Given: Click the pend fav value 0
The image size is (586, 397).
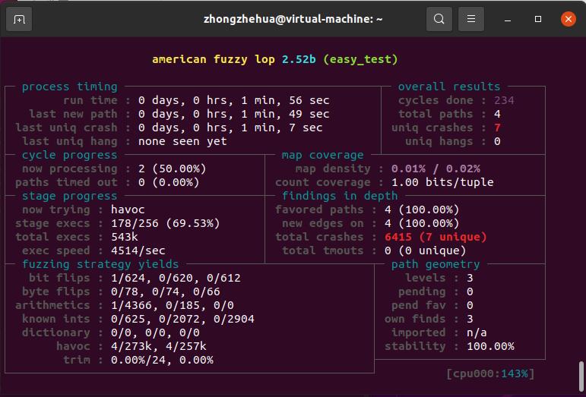Looking at the screenshot, I should coord(470,305).
